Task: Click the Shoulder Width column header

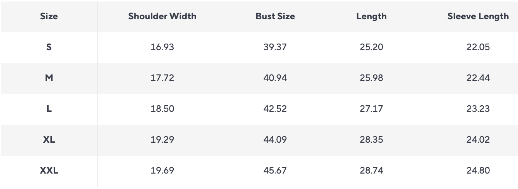Action: click(x=162, y=16)
